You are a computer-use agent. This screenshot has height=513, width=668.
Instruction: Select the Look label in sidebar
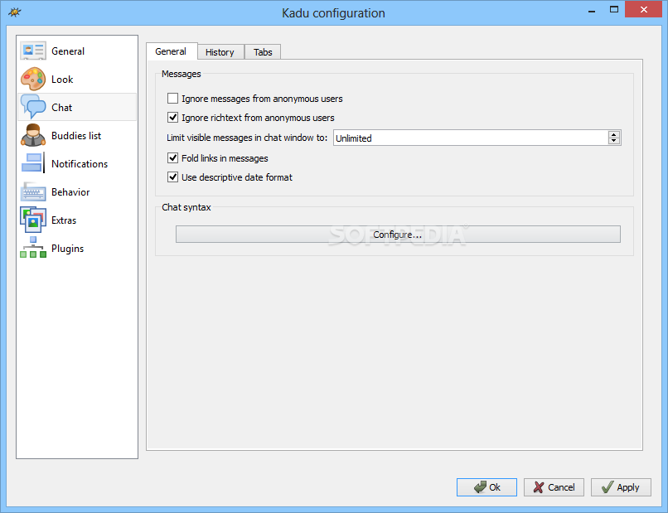[x=62, y=80]
